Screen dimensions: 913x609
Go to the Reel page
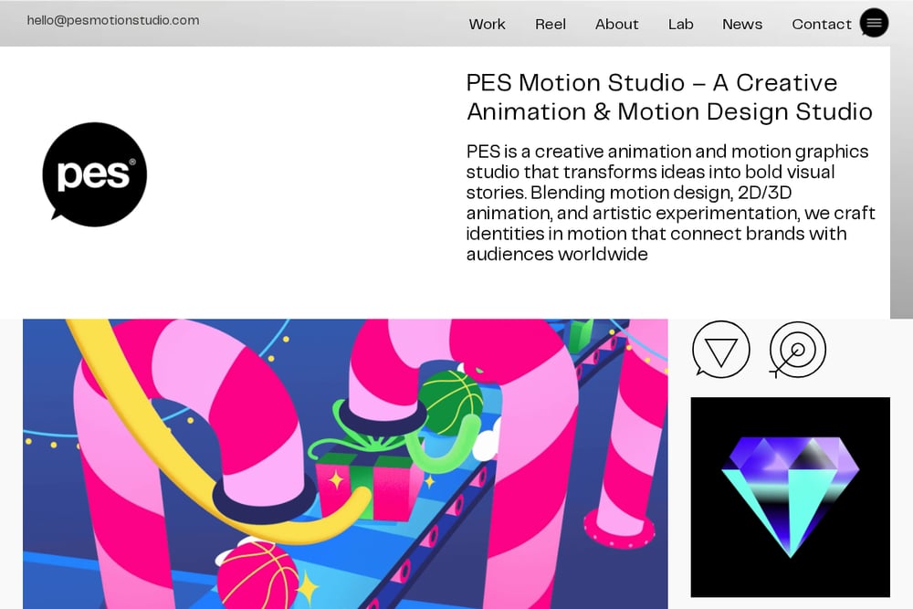click(551, 25)
